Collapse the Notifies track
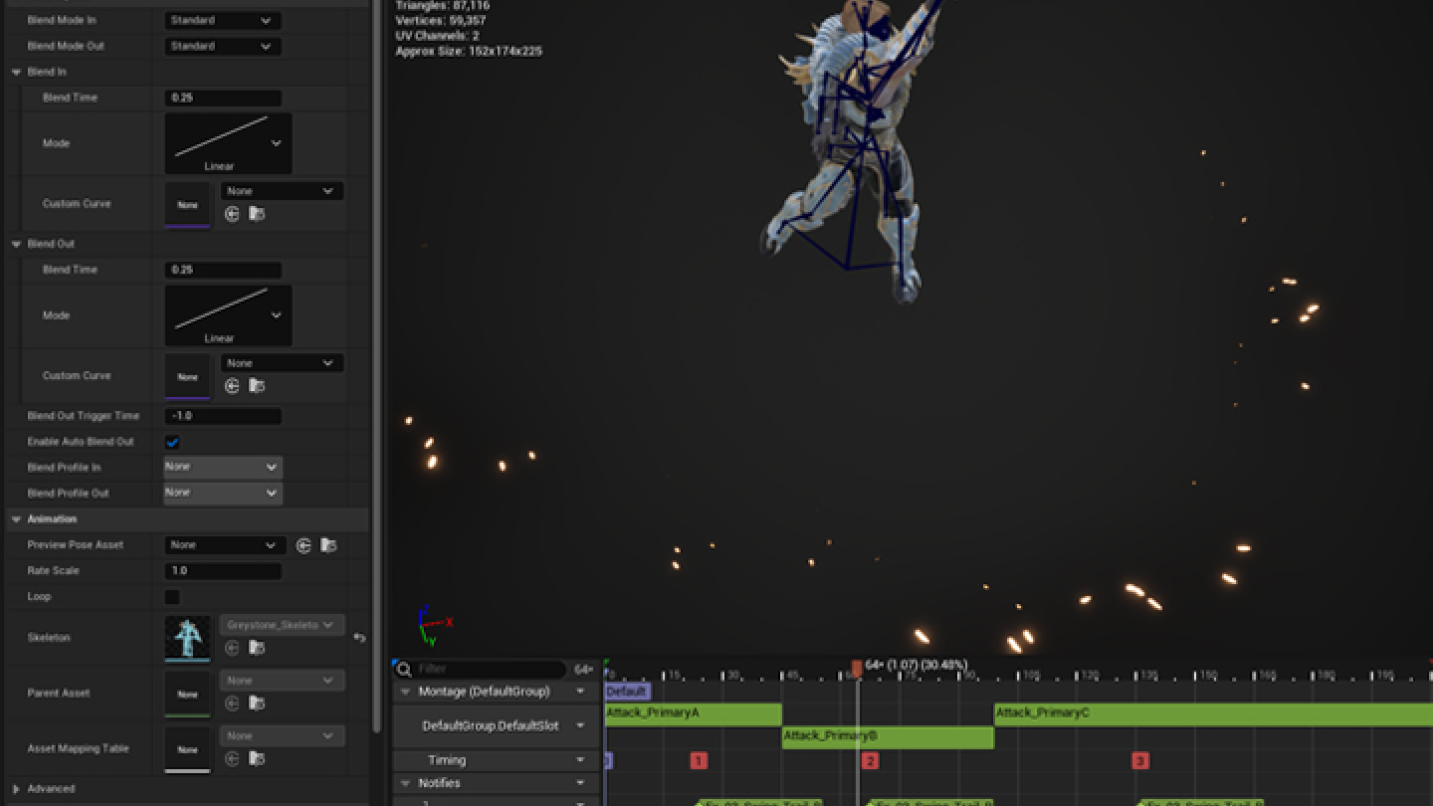This screenshot has height=806, width=1433. (406, 784)
